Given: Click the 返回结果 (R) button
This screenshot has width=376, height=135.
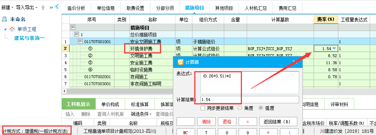Looking at the screenshot, I should point(278,122).
